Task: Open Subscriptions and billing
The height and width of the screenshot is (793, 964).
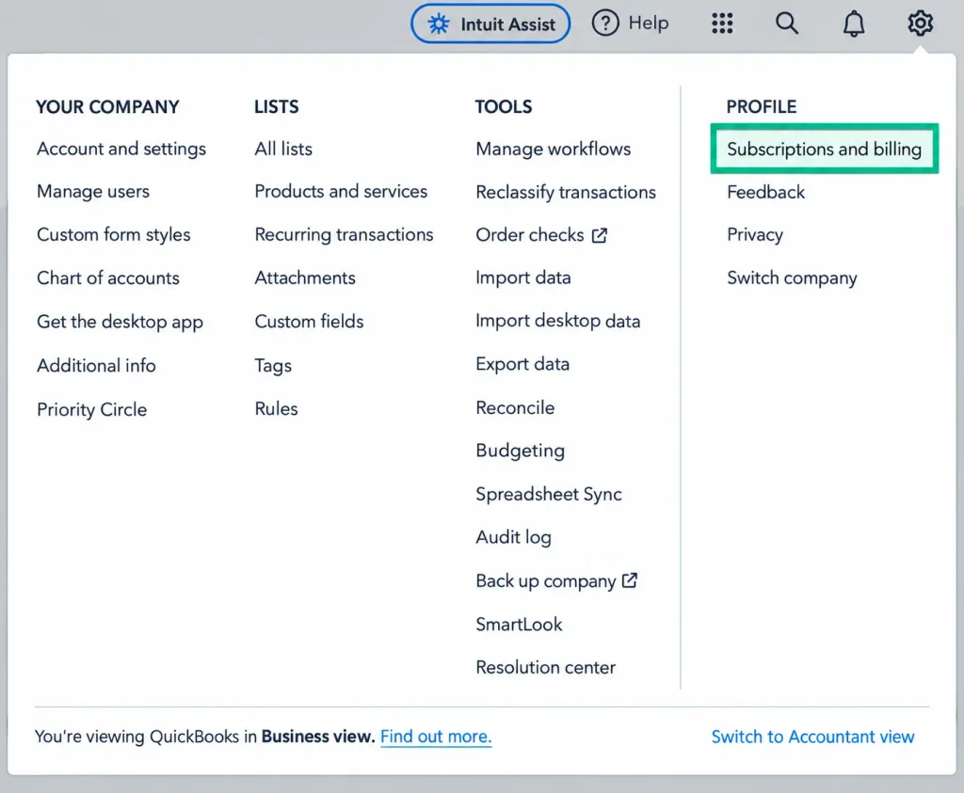Action: pos(824,150)
